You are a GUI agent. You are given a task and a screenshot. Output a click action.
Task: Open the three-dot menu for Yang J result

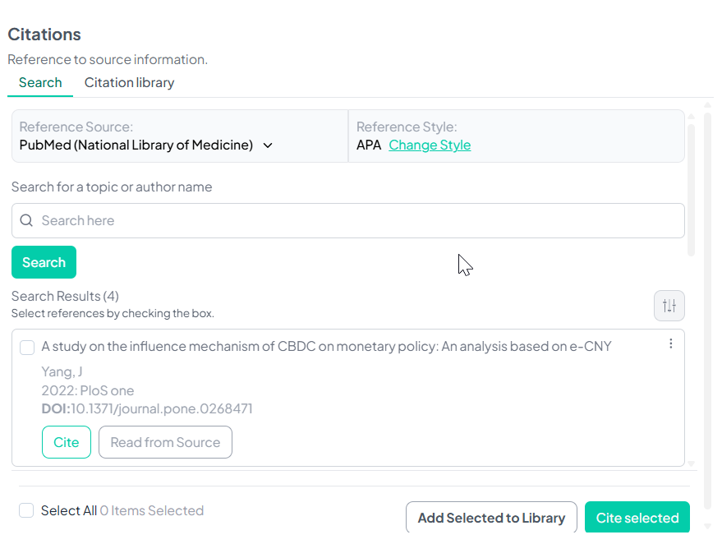tap(670, 343)
